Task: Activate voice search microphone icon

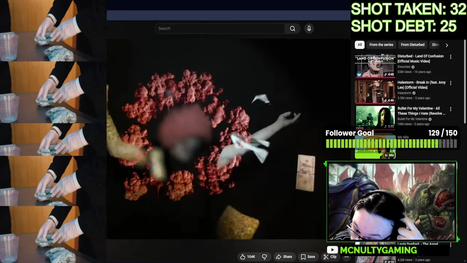Action: [309, 28]
